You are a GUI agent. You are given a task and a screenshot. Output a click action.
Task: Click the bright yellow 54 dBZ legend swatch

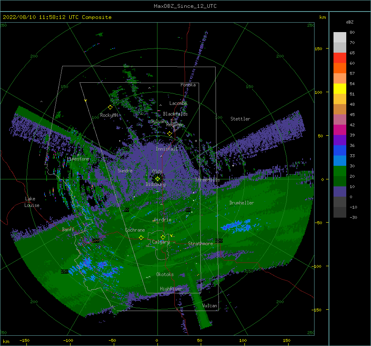(340, 88)
